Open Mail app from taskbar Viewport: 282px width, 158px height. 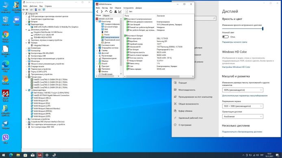pos(33,155)
